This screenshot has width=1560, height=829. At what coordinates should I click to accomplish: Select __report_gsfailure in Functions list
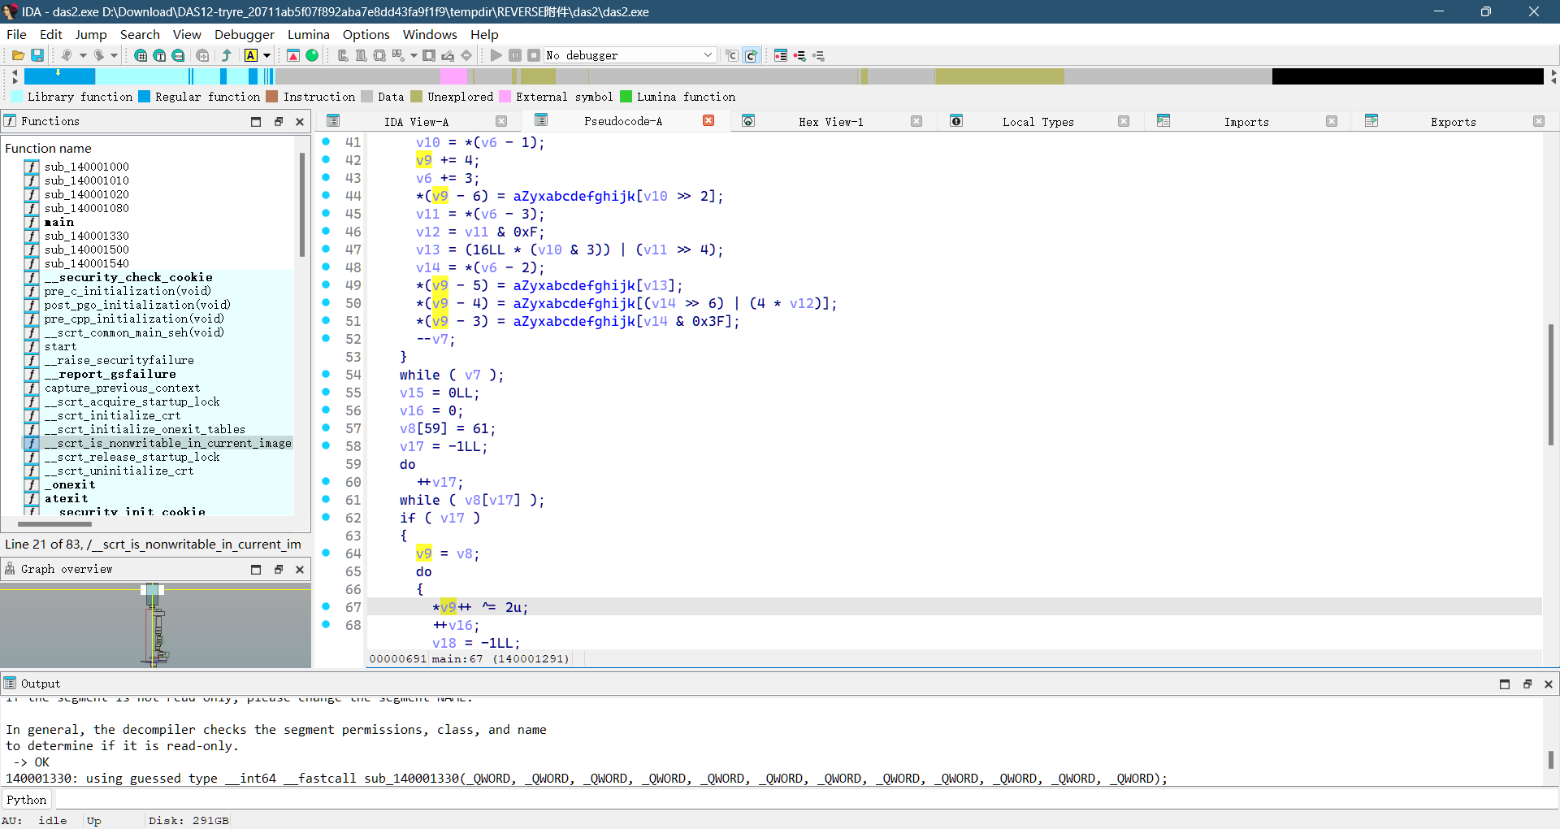(x=110, y=374)
